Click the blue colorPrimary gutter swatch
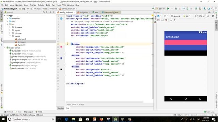Screen dimensions: 218x122 pyautogui.click(x=61, y=58)
